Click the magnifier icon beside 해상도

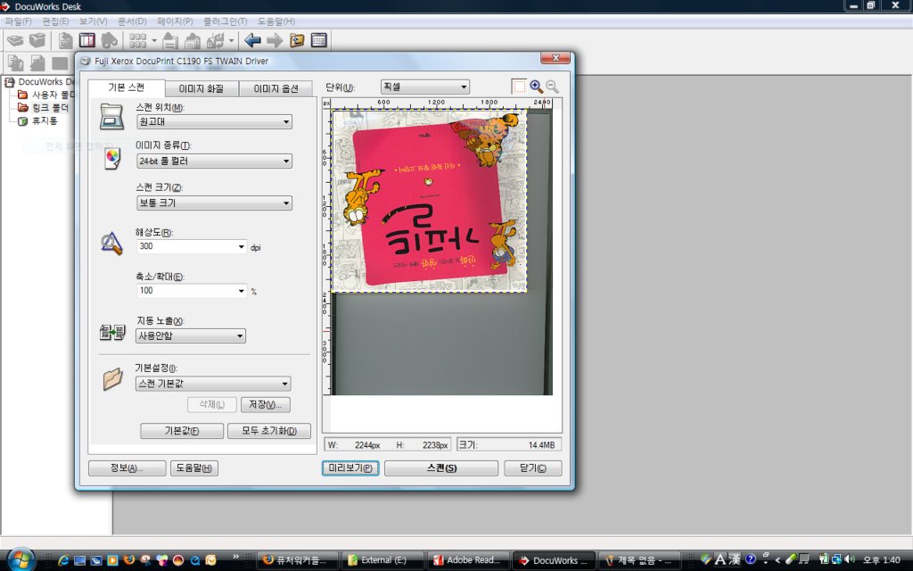111,244
